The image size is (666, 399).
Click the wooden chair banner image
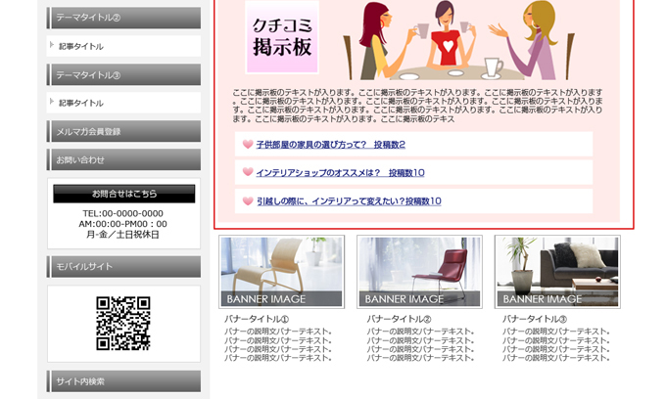click(282, 272)
